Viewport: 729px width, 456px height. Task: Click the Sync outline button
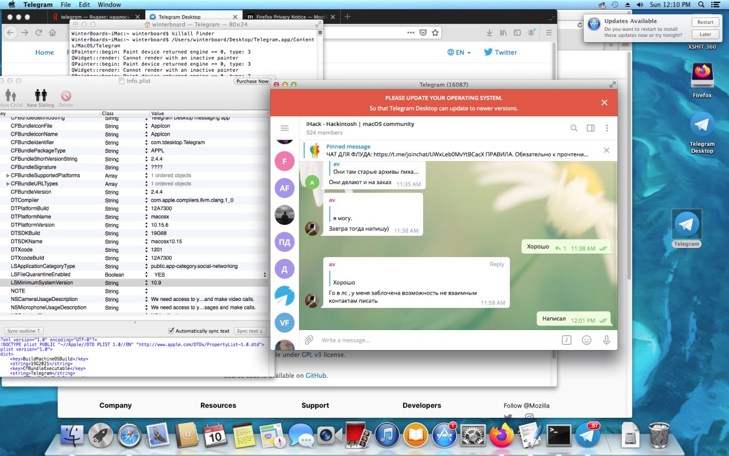click(23, 331)
